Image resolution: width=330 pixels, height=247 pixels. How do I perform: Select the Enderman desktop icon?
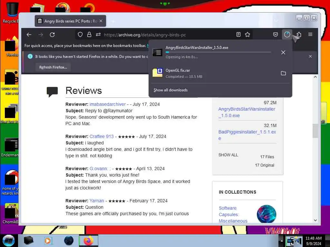tap(10, 147)
